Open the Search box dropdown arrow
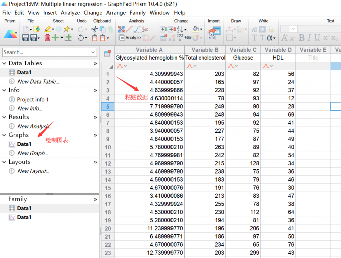The width and height of the screenshot is (341, 258). point(93,52)
